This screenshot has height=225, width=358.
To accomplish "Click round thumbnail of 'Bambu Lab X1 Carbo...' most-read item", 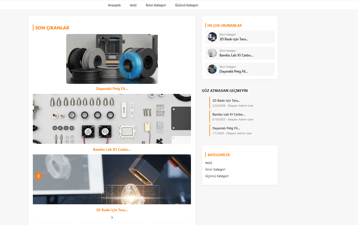I will pyautogui.click(x=212, y=53).
